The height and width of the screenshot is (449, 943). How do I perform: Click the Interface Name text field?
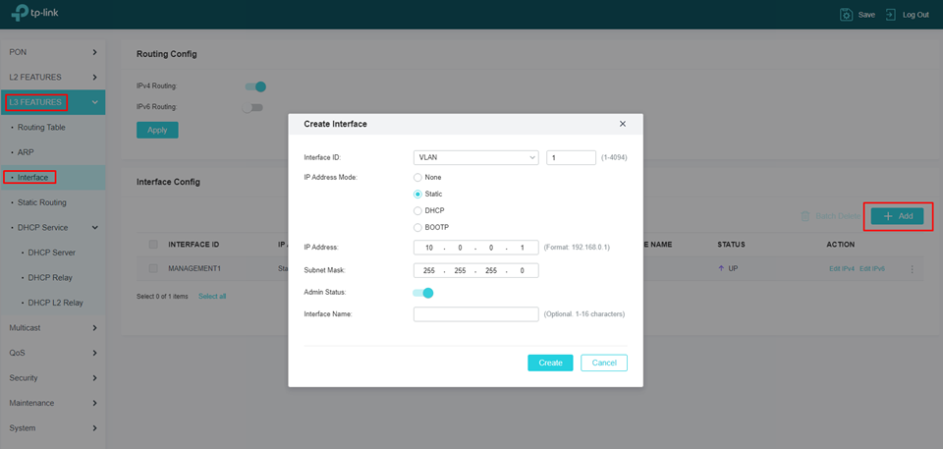pyautogui.click(x=475, y=314)
